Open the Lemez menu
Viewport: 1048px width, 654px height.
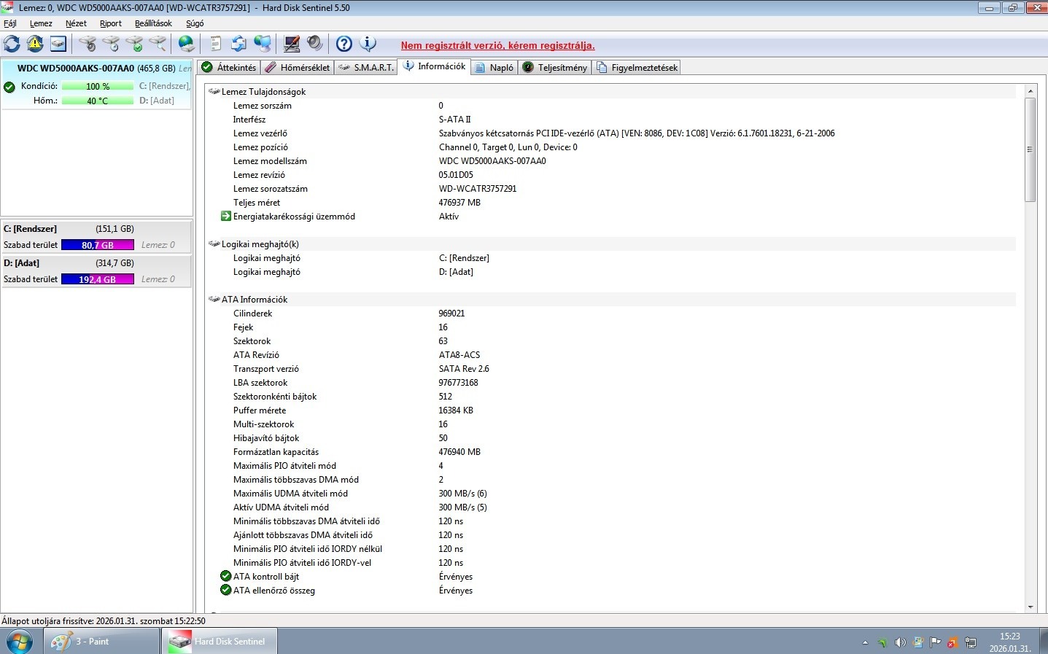[x=41, y=23]
